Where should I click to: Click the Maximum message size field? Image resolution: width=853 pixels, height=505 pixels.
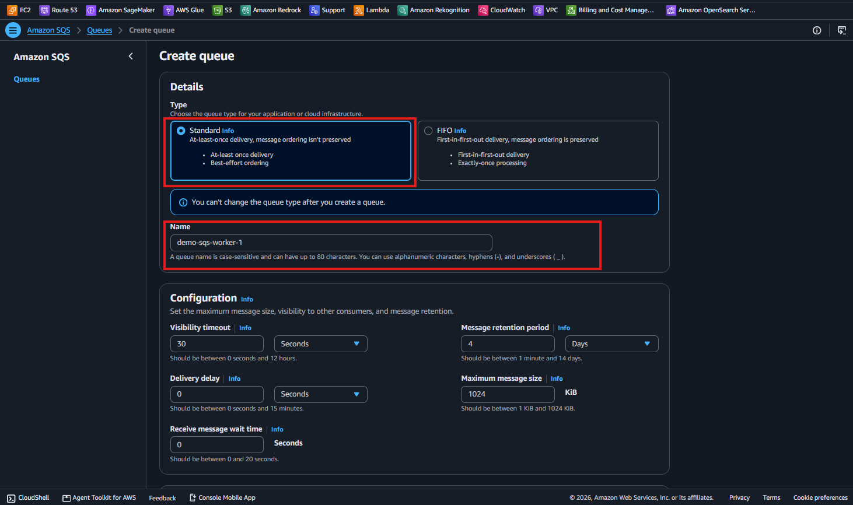coord(508,394)
